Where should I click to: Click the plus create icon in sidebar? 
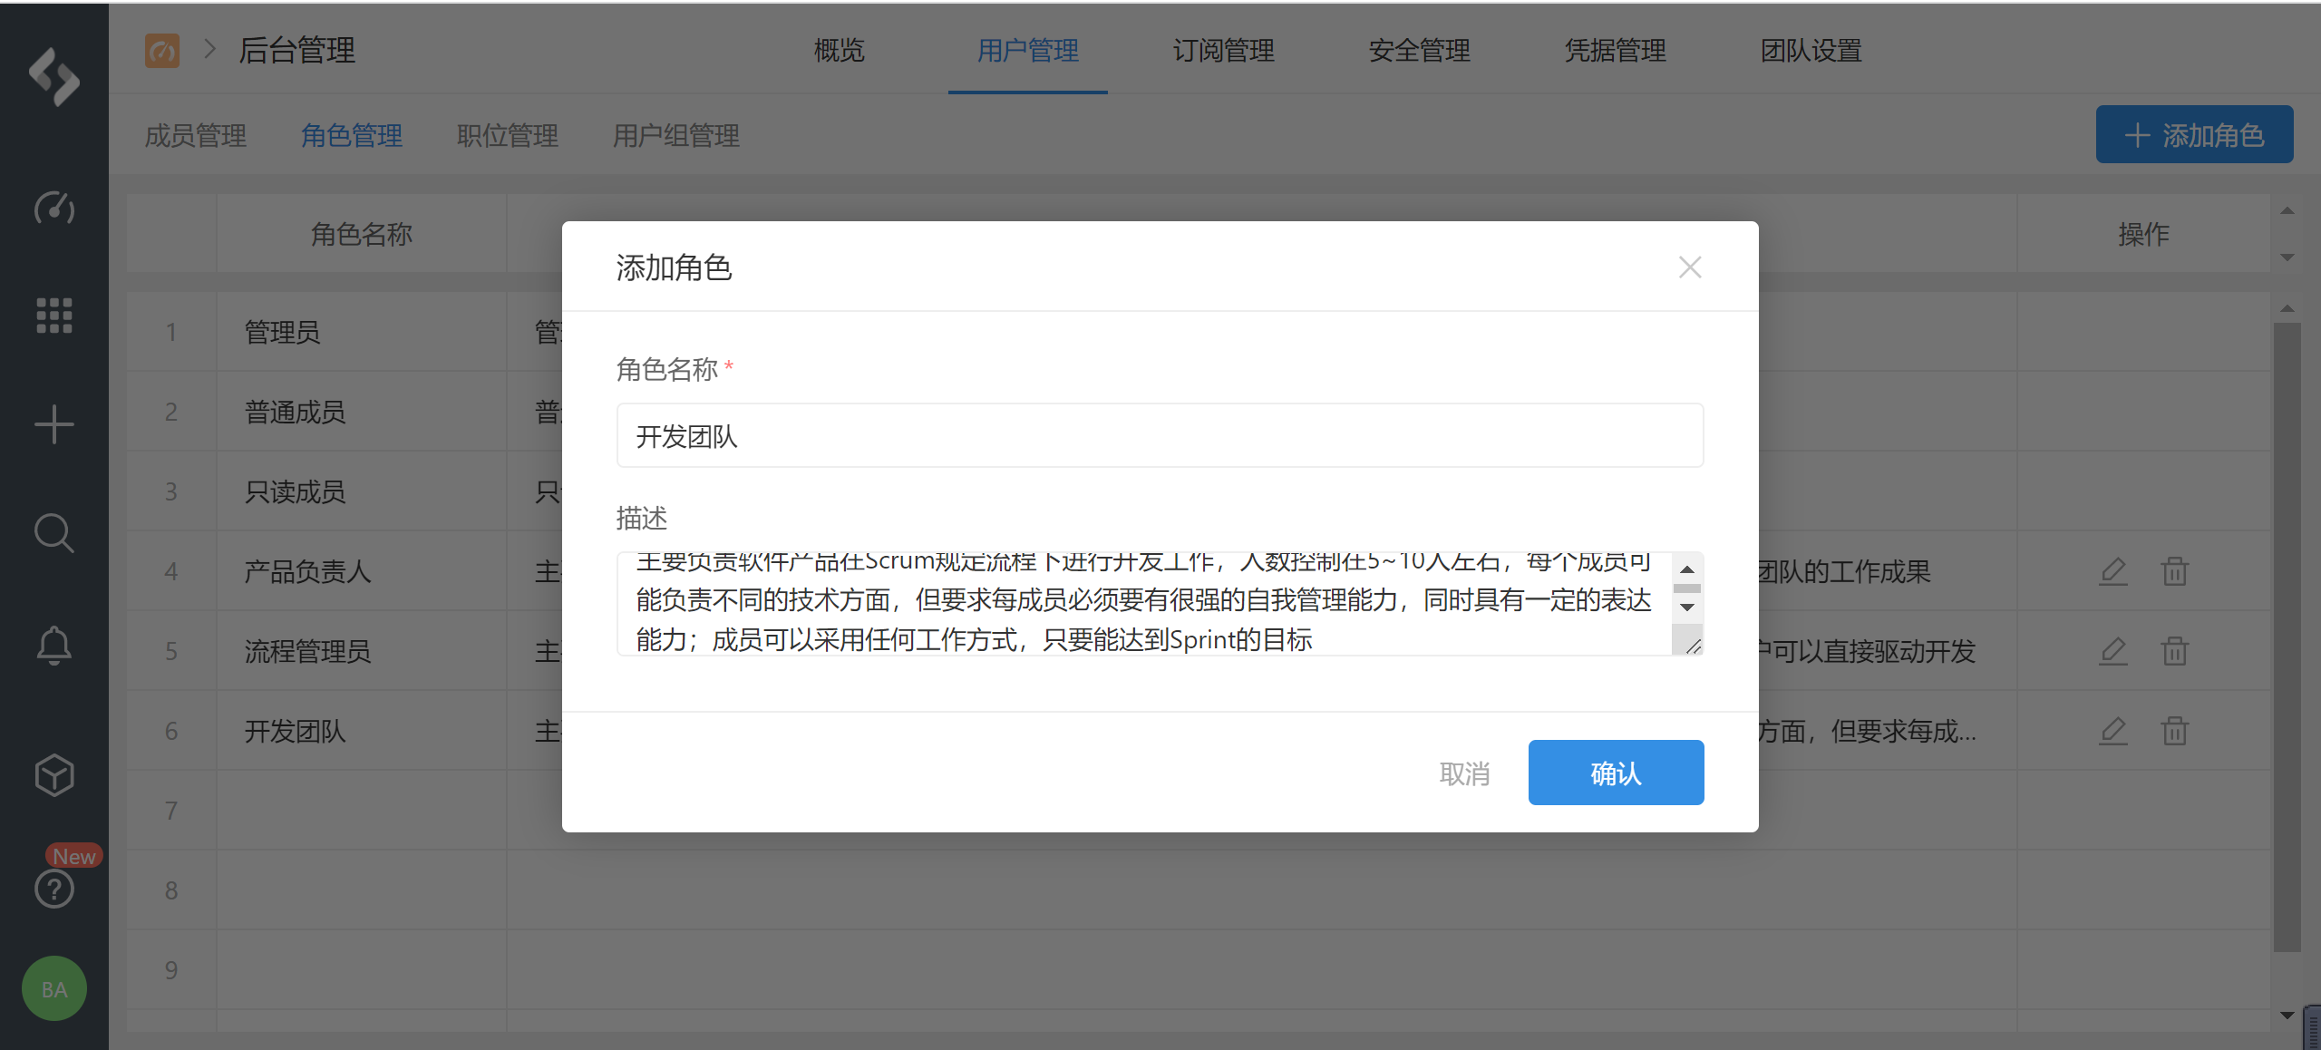click(54, 424)
